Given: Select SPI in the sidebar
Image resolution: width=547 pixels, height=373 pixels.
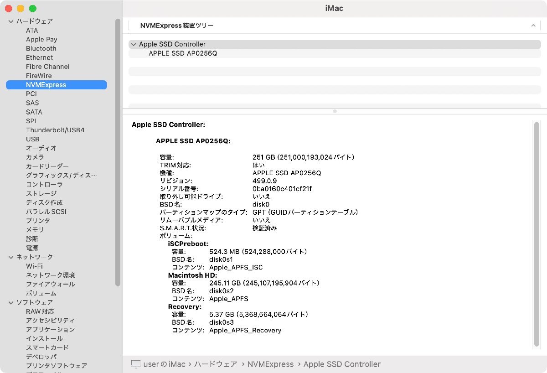Looking at the screenshot, I should pos(31,121).
